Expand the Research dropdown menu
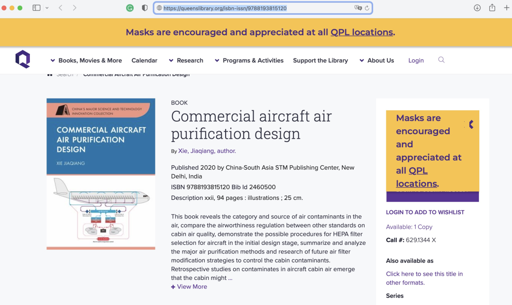This screenshot has height=305, width=512. [x=186, y=60]
